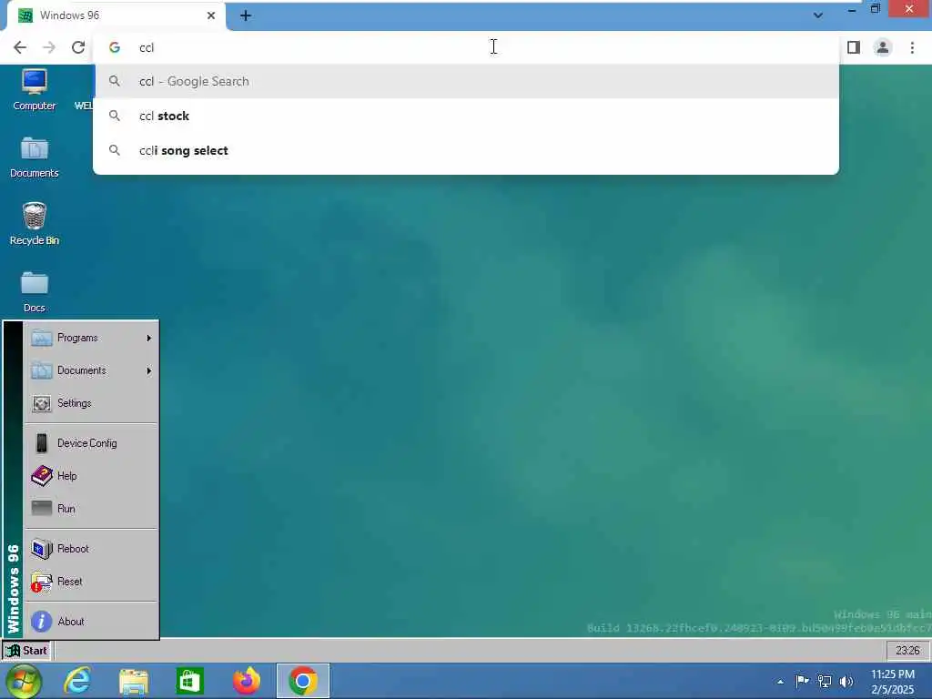
Task: Open the side panel icon in Chrome toolbar
Action: coord(854,47)
